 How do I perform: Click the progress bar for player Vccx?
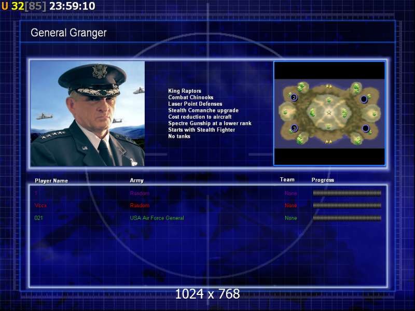[x=347, y=205]
